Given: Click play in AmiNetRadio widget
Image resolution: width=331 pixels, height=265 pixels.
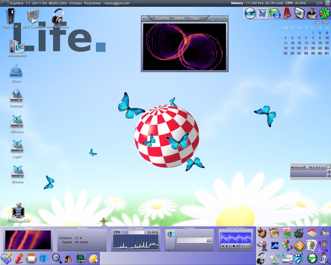Looking at the screenshot, I should 230,246.
